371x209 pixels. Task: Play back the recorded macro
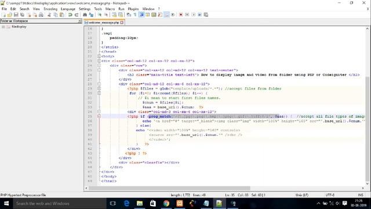click(193, 15)
